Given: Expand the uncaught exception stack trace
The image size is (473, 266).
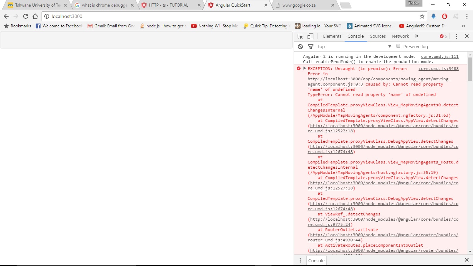Looking at the screenshot, I should pos(304,68).
